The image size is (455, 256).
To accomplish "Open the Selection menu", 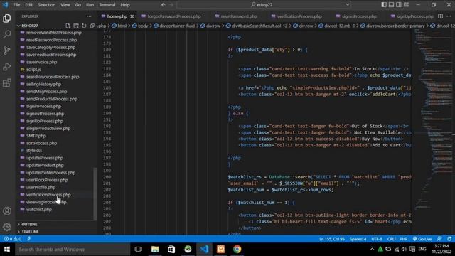I will coord(46,5).
